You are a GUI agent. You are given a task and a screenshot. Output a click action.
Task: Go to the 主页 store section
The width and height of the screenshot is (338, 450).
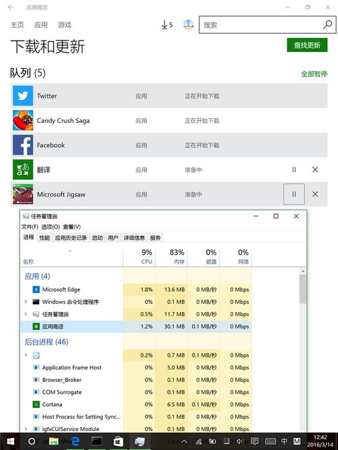click(x=17, y=25)
